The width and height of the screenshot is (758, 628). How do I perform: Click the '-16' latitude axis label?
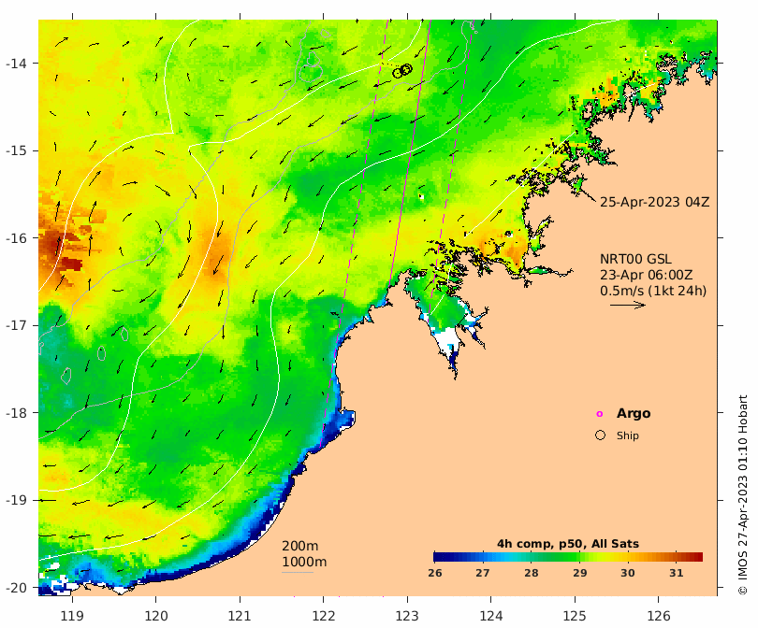16,238
